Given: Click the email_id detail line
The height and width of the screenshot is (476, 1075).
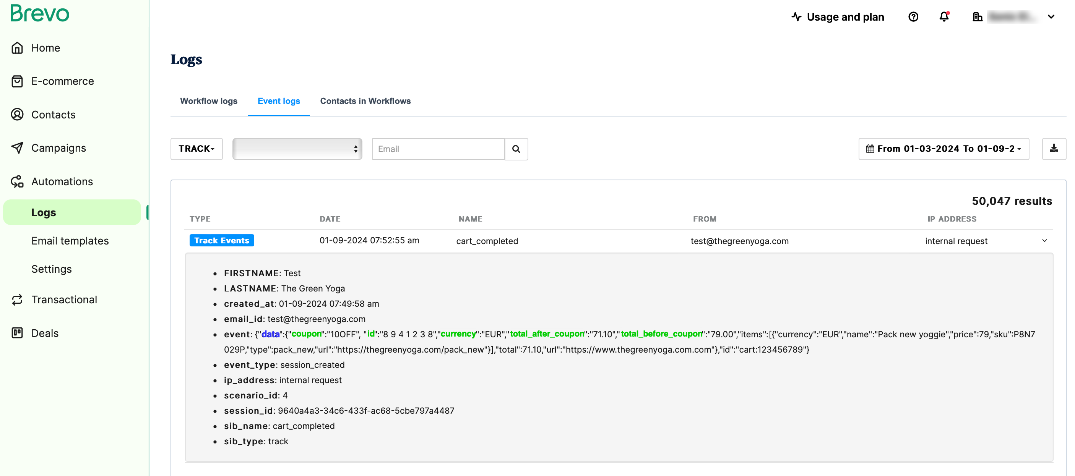Looking at the screenshot, I should 295,319.
